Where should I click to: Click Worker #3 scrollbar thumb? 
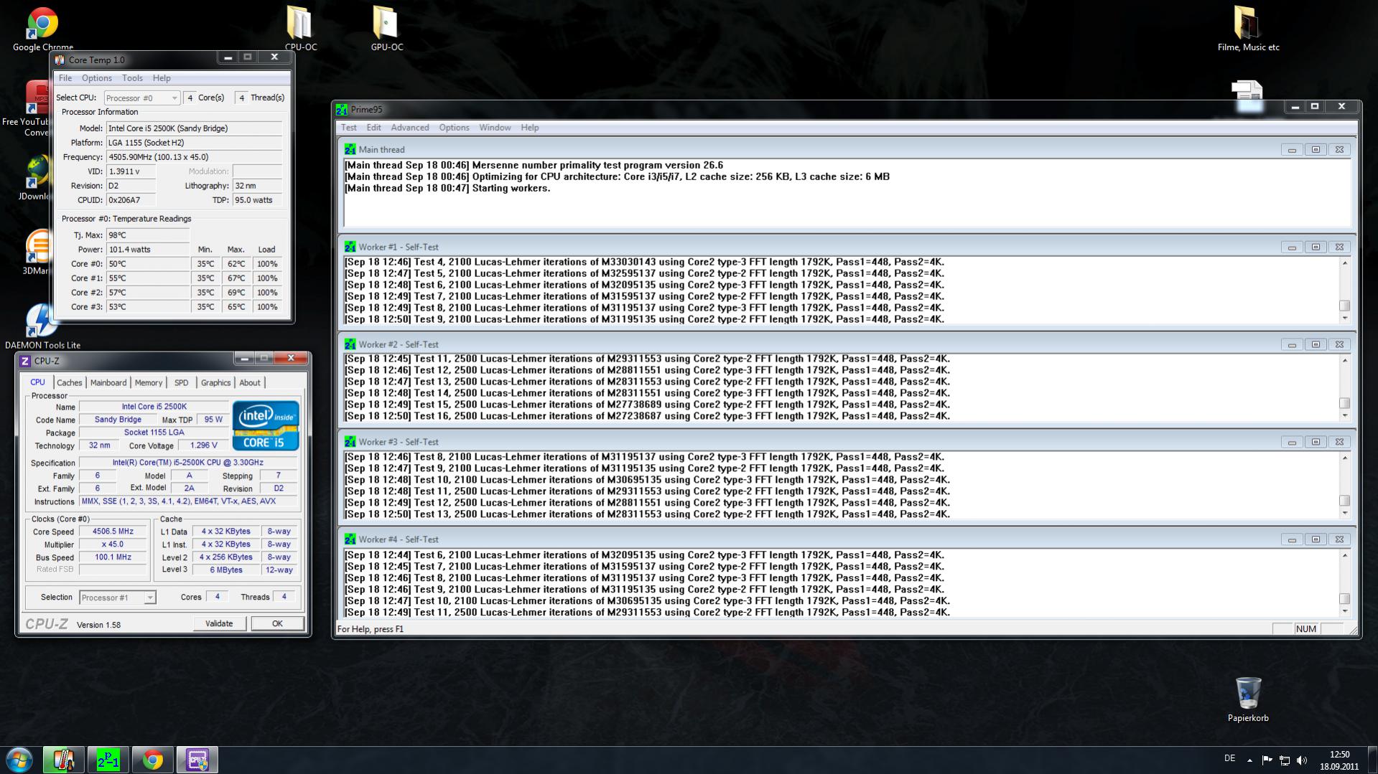pyautogui.click(x=1345, y=501)
